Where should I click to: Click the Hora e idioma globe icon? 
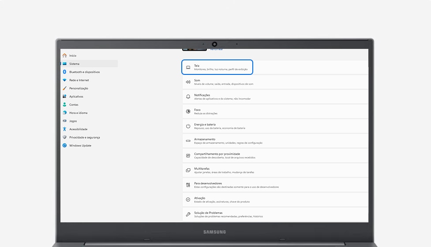coord(64,113)
